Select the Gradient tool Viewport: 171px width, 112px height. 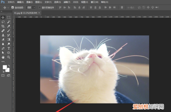[x=9, y=40]
